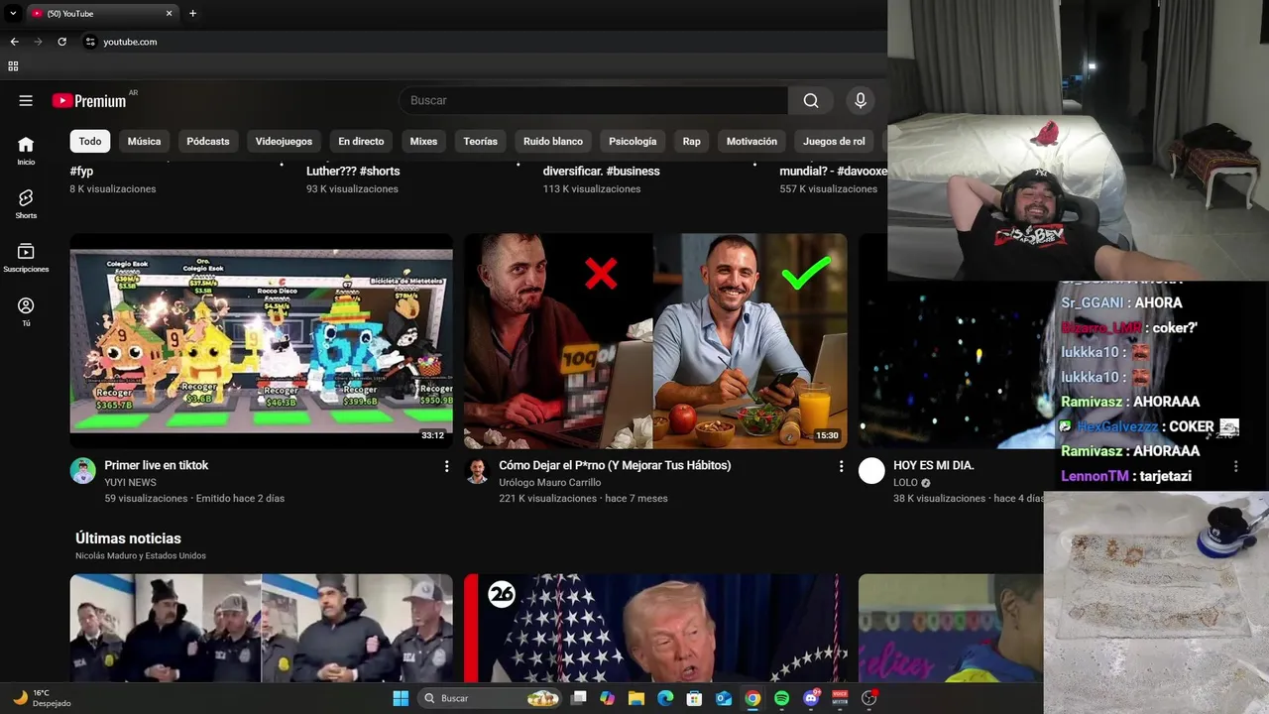
Task: Select the Teorías filter chip
Action: pyautogui.click(x=481, y=141)
